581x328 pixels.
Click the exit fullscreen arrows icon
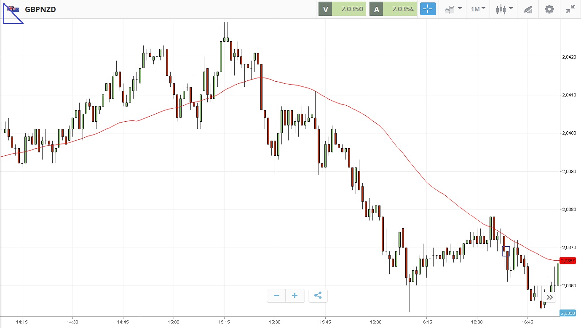click(570, 9)
